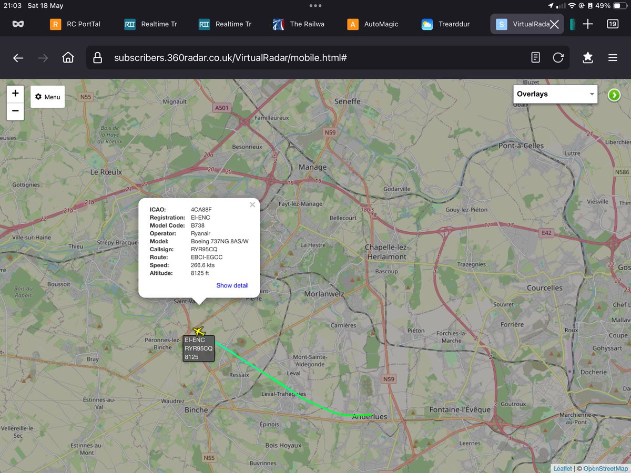Open the Leaflet attribution link
This screenshot has width=631, height=473.
(563, 468)
